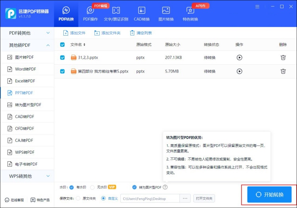The width and height of the screenshot is (297, 208).
Task: Toggle the select-all checkbox in header
Action: (62, 44)
